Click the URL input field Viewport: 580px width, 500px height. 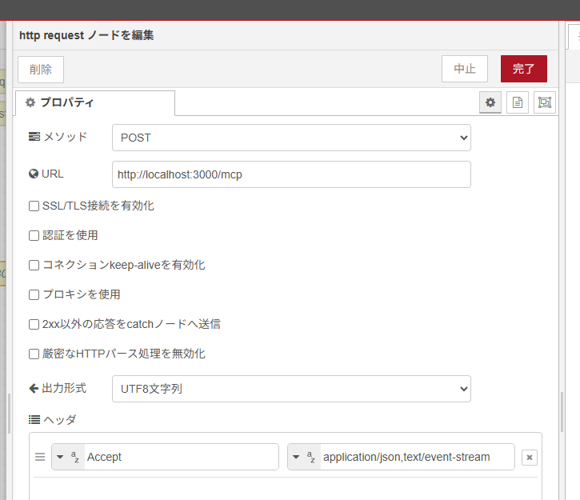click(x=291, y=174)
